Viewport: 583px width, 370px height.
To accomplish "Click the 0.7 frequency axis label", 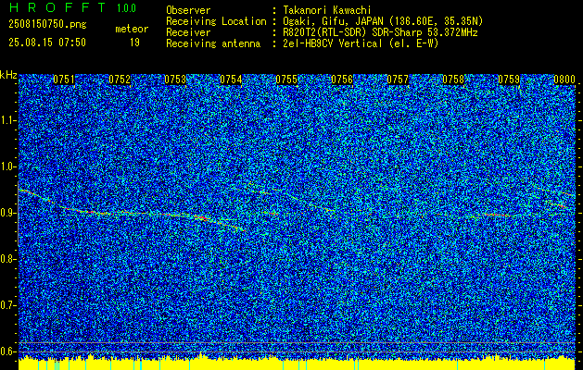I will (7, 305).
